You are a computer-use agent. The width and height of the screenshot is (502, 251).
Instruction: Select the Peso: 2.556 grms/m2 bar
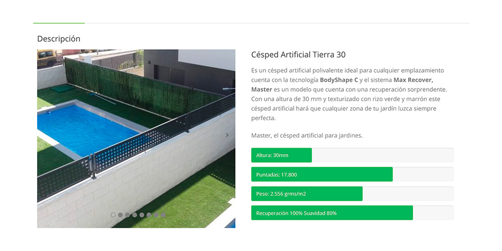tap(307, 194)
